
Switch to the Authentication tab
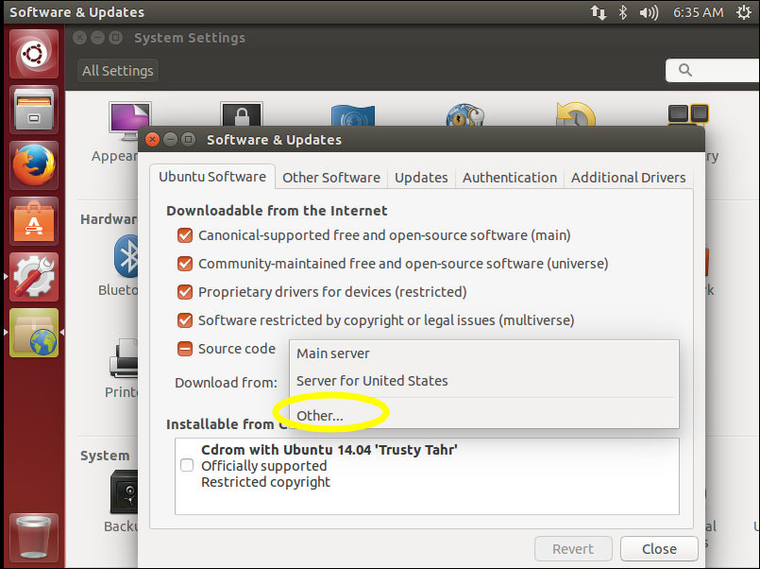tap(510, 178)
